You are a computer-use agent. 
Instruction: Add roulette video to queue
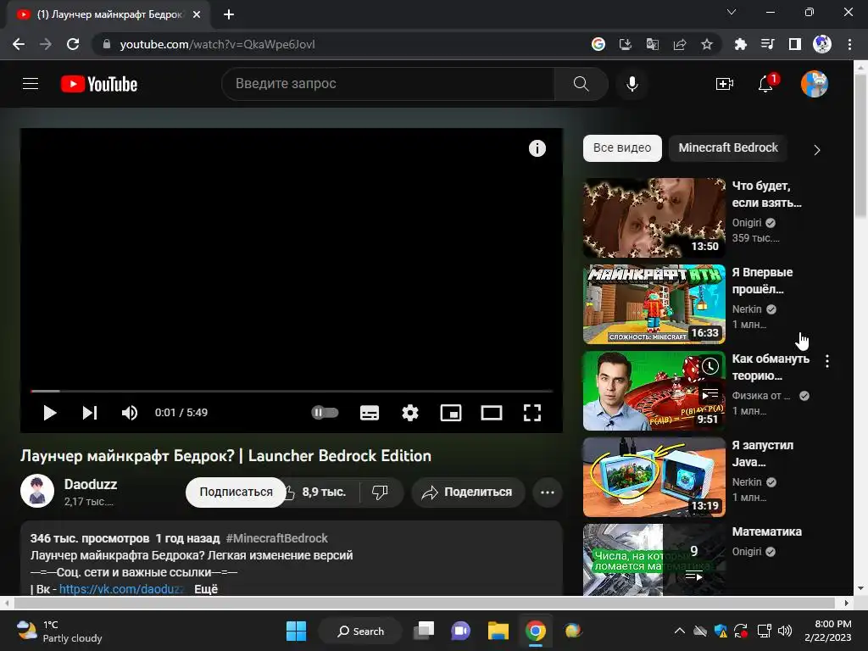point(710,393)
